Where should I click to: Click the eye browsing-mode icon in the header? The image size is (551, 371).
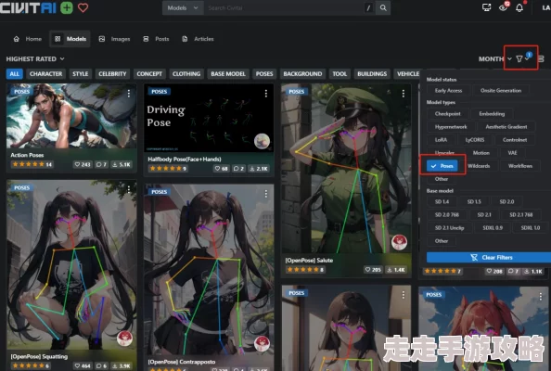coord(503,7)
